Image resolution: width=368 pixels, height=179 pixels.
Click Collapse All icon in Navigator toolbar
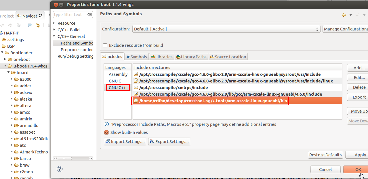(x=30, y=25)
